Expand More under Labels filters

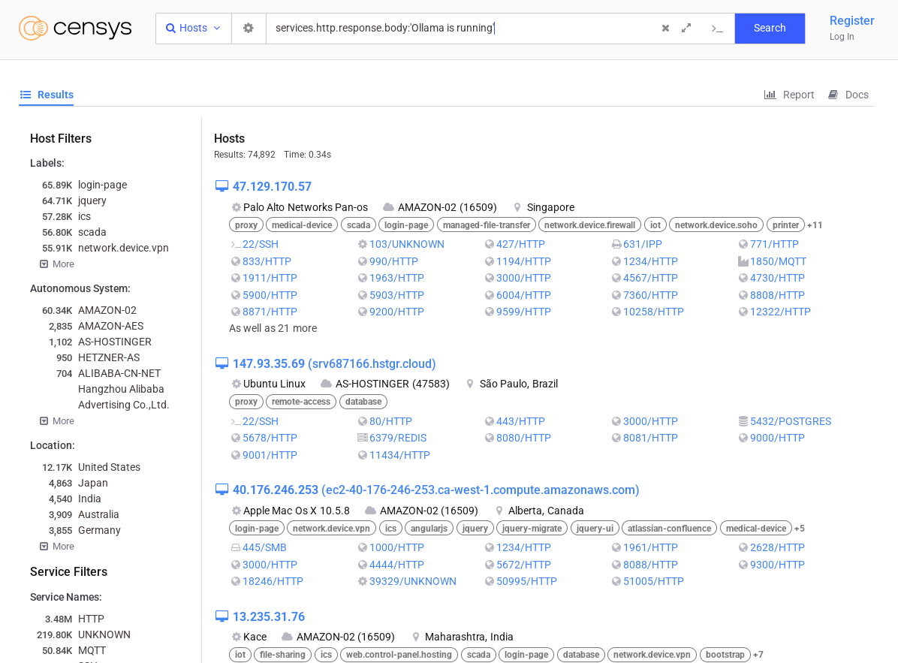57,264
